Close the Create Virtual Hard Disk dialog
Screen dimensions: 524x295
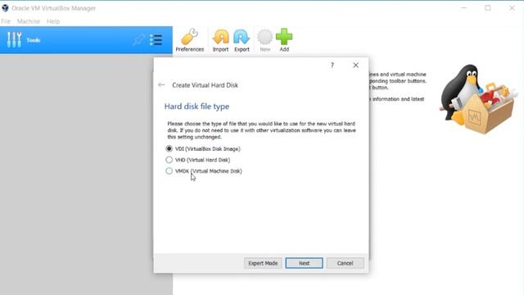[355, 66]
